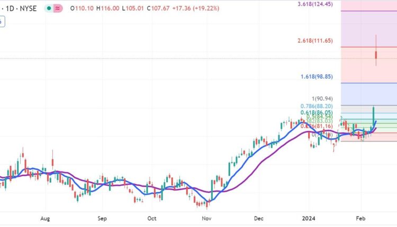397x227 pixels.
Task: Click the Aug label on time axis
Action: click(x=45, y=217)
